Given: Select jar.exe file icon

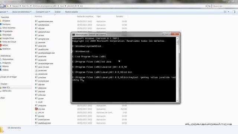Looking at the screenshot, I should 36,35.
